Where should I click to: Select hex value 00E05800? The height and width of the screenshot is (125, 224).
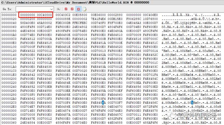coord(80,15)
